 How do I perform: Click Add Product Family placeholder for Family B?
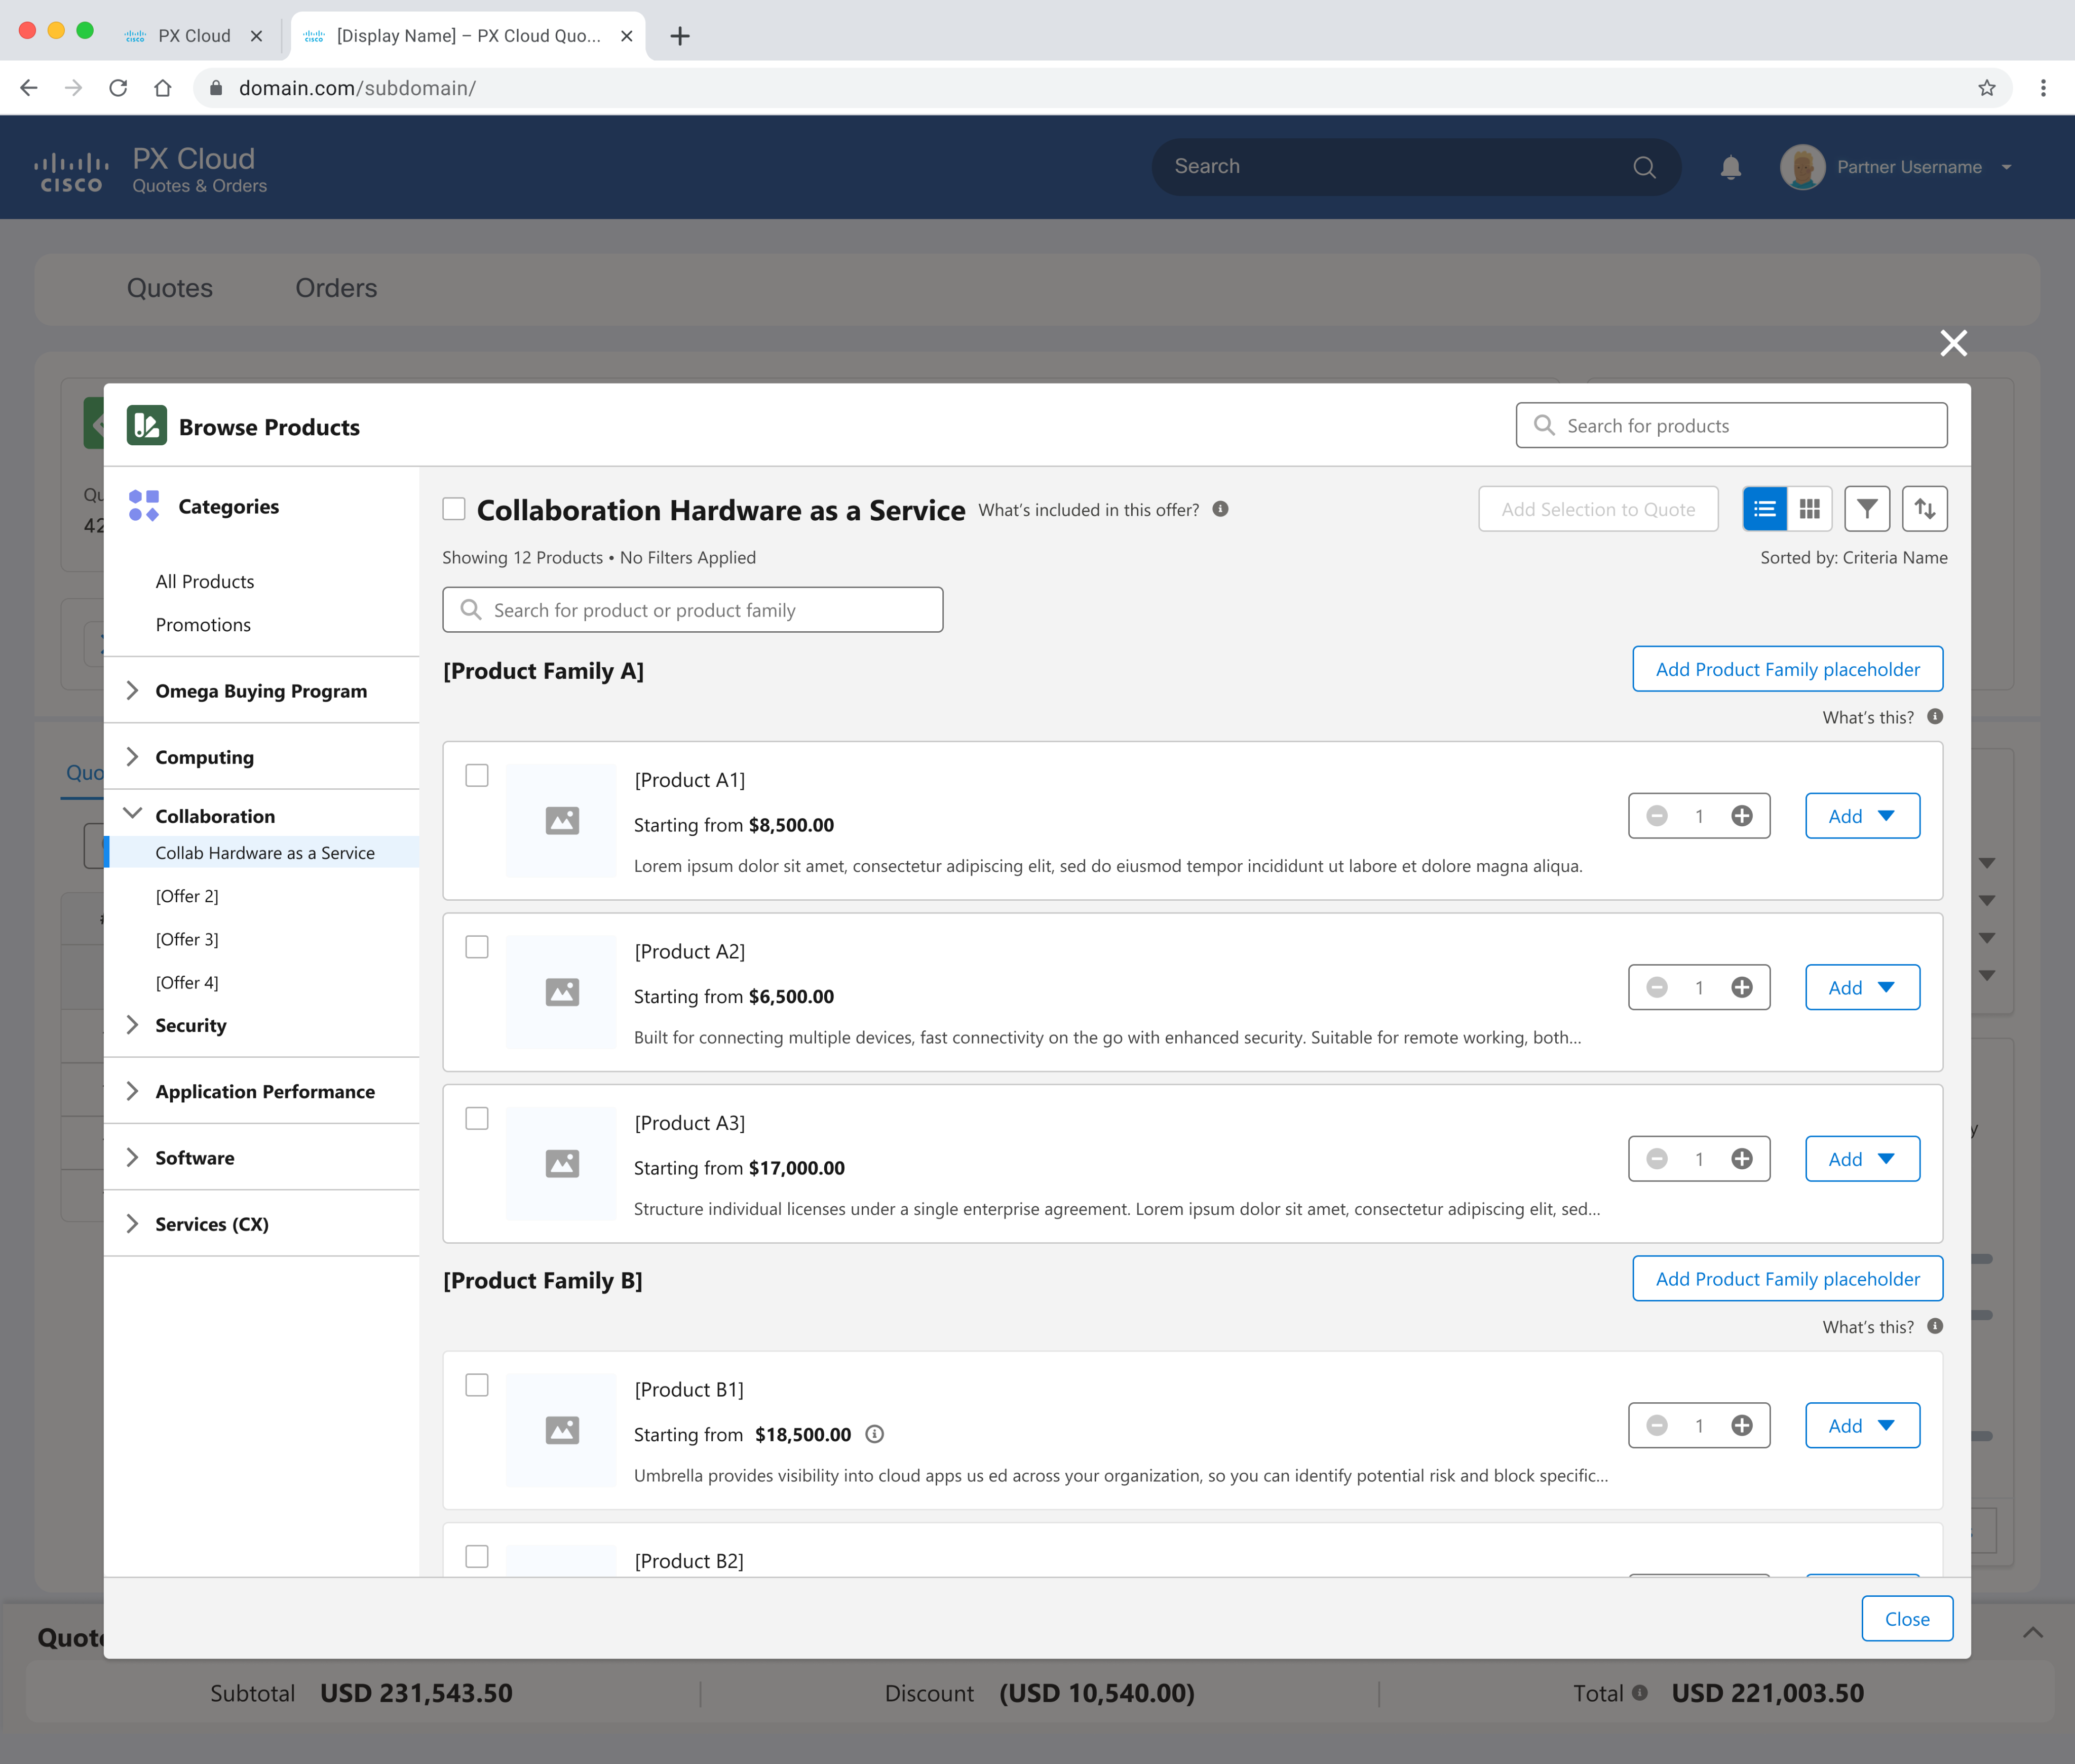click(1787, 1279)
